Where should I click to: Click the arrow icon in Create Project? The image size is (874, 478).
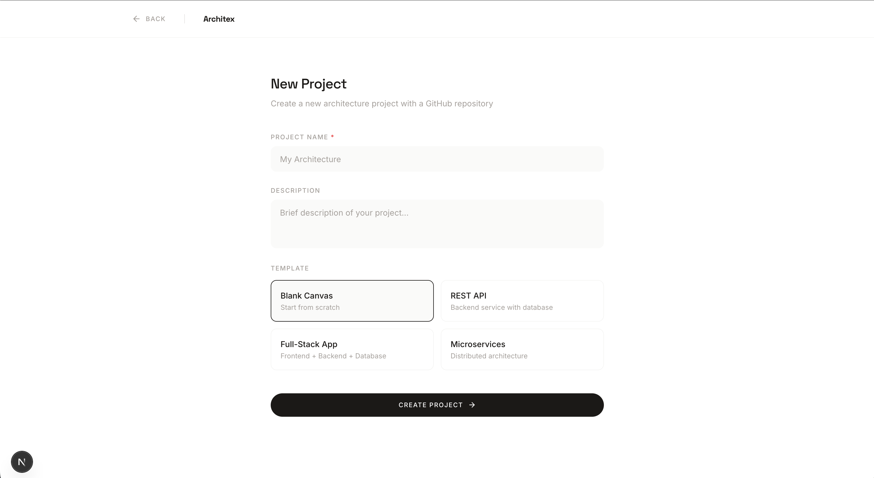[472, 405]
